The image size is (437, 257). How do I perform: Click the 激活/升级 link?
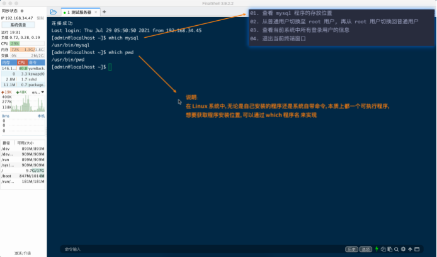[x=23, y=253]
